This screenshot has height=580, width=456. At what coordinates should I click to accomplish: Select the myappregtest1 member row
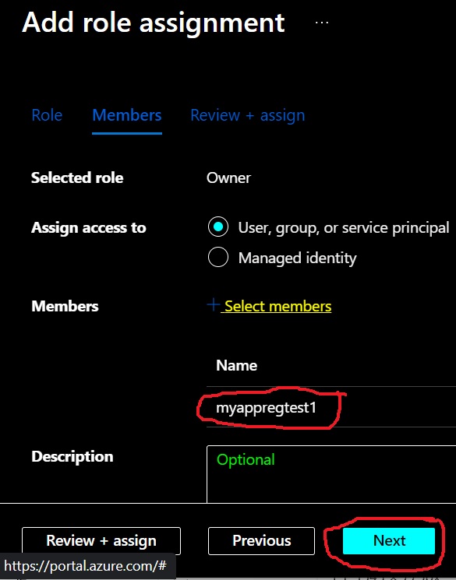click(331, 407)
